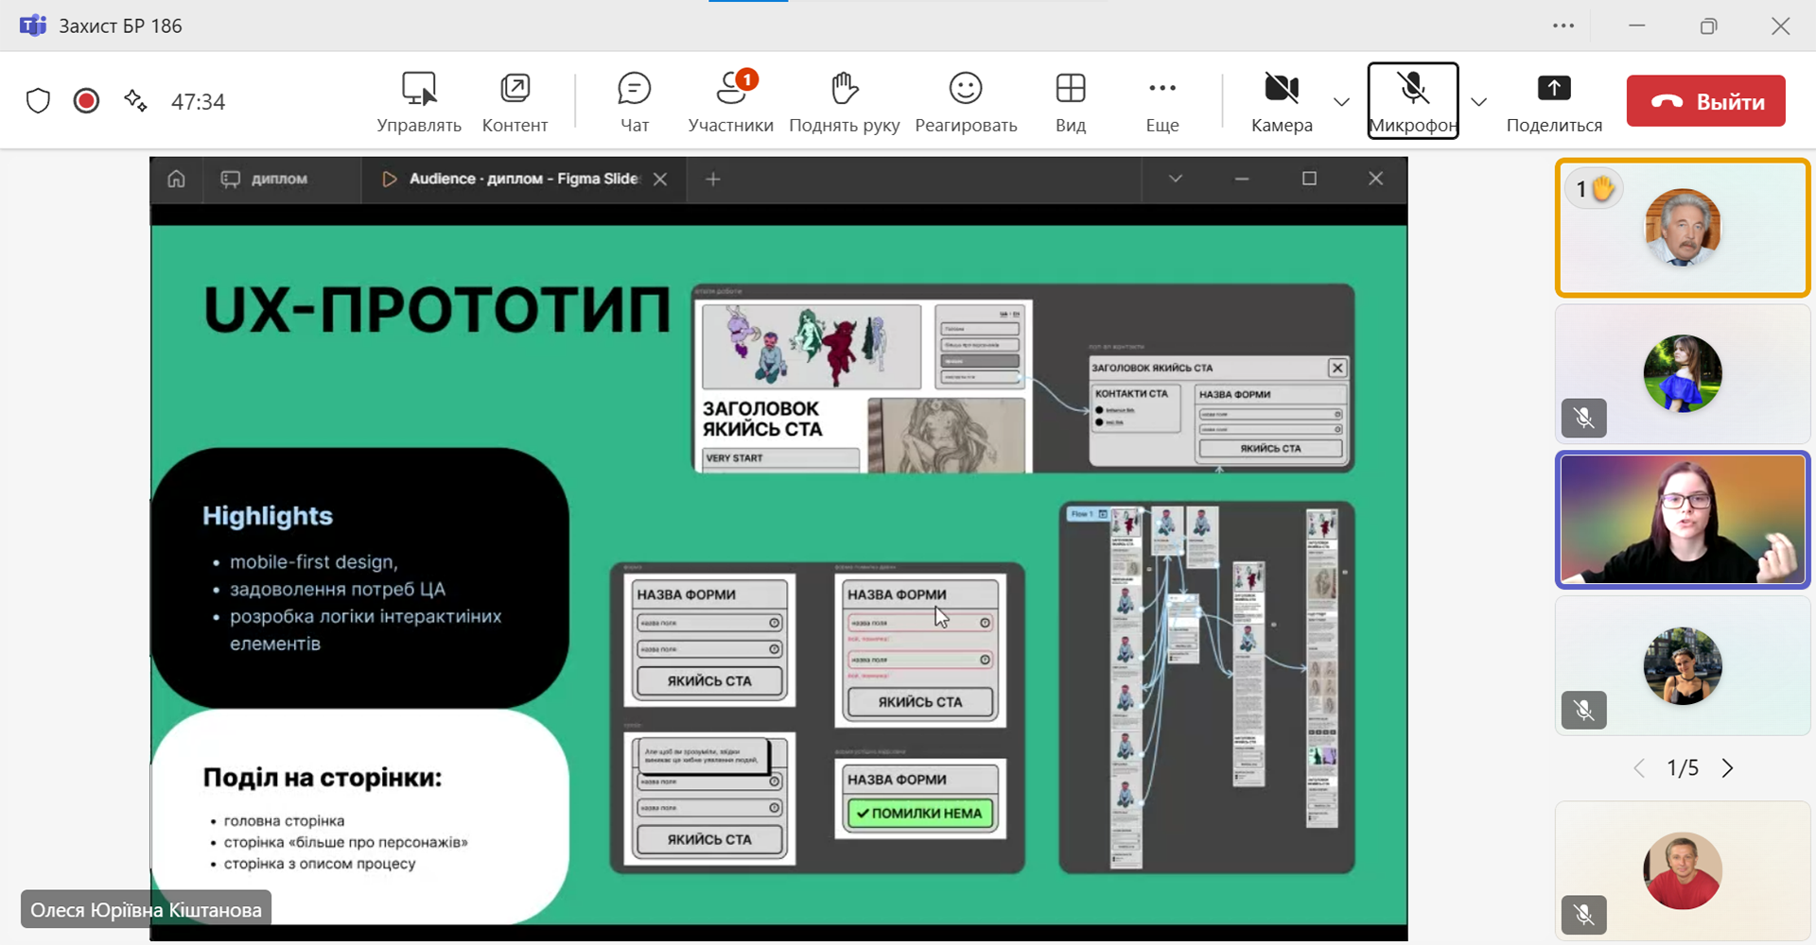
Task: Open Реагировать emoji reactions
Action: pos(965,101)
